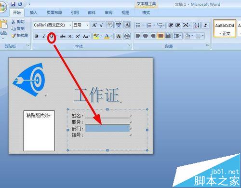241x188 pixels.
Task: Toggle character shading (A) button
Action: click(x=119, y=36)
